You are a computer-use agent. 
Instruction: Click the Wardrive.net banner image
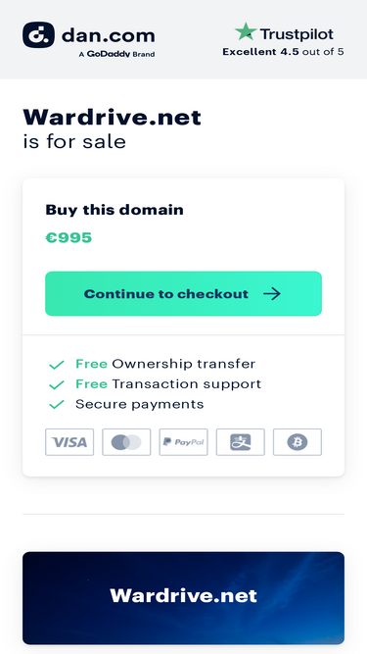click(184, 598)
